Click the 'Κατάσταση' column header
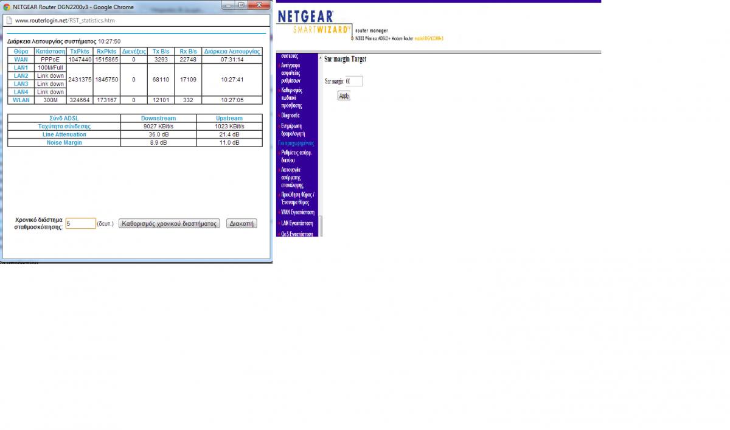The width and height of the screenshot is (730, 430). click(50, 52)
